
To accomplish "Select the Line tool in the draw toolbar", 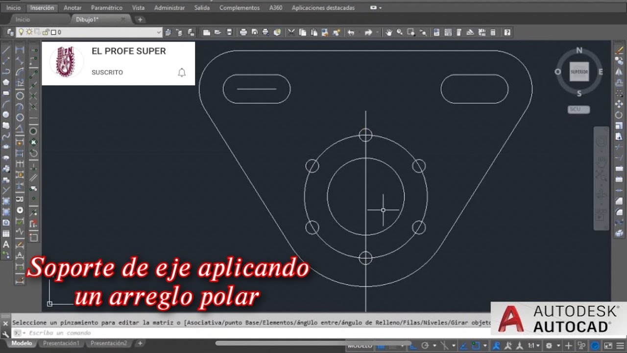I will tap(6, 50).
